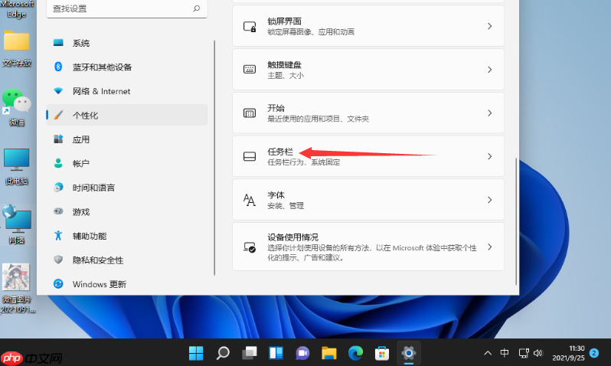611x366 pixels.
Task: Open the Widgets taskbar icon
Action: tap(276, 353)
